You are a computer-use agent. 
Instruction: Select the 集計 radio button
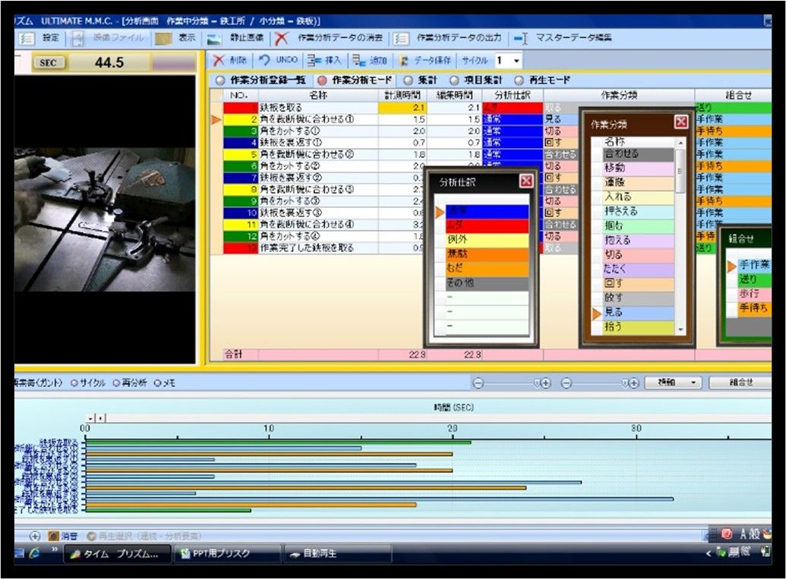pos(408,80)
